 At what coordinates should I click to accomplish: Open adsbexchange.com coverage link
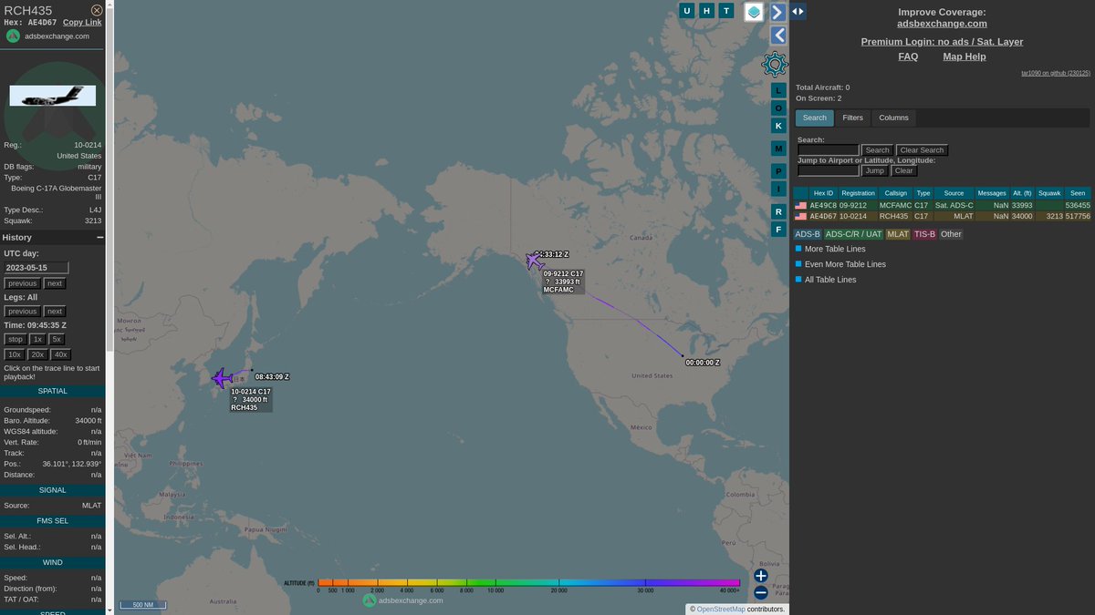pos(942,24)
